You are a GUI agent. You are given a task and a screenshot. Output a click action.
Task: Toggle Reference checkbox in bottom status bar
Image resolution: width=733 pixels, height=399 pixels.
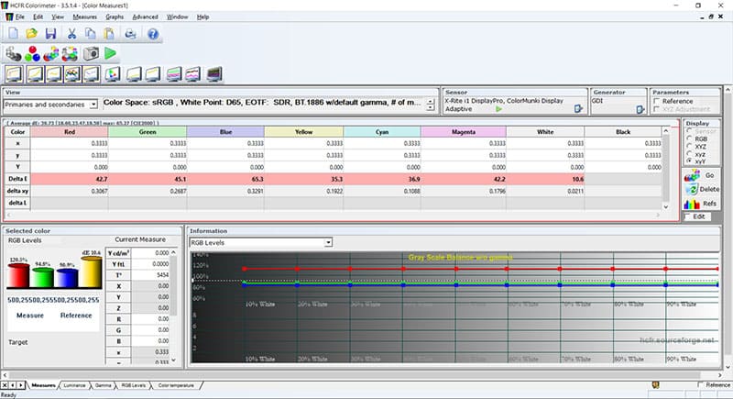tap(700, 384)
